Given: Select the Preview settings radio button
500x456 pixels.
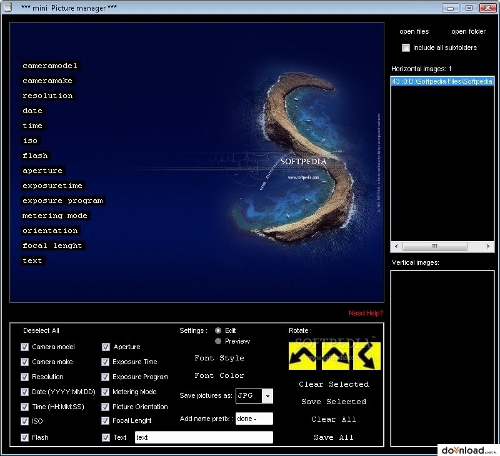Looking at the screenshot, I should [x=218, y=341].
